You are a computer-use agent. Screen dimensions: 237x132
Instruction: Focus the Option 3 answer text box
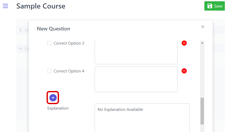tap(136, 53)
